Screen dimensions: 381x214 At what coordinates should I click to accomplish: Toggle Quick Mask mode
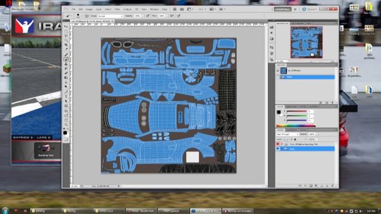(66, 140)
